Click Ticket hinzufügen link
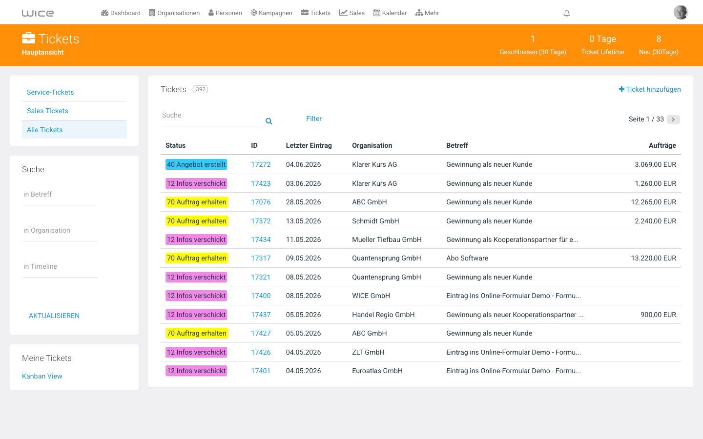Screen dimensions: 703x439 point(650,89)
